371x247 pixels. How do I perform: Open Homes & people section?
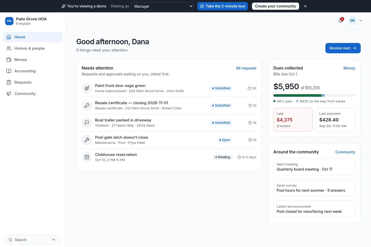33,48
